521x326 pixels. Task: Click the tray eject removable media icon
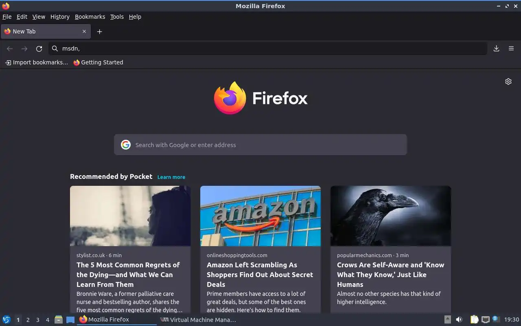pyautogui.click(x=447, y=319)
